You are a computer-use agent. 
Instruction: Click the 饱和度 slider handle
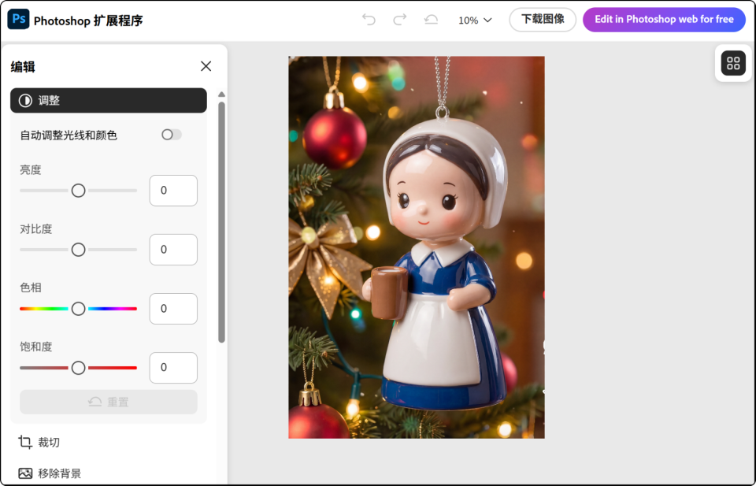tap(78, 368)
